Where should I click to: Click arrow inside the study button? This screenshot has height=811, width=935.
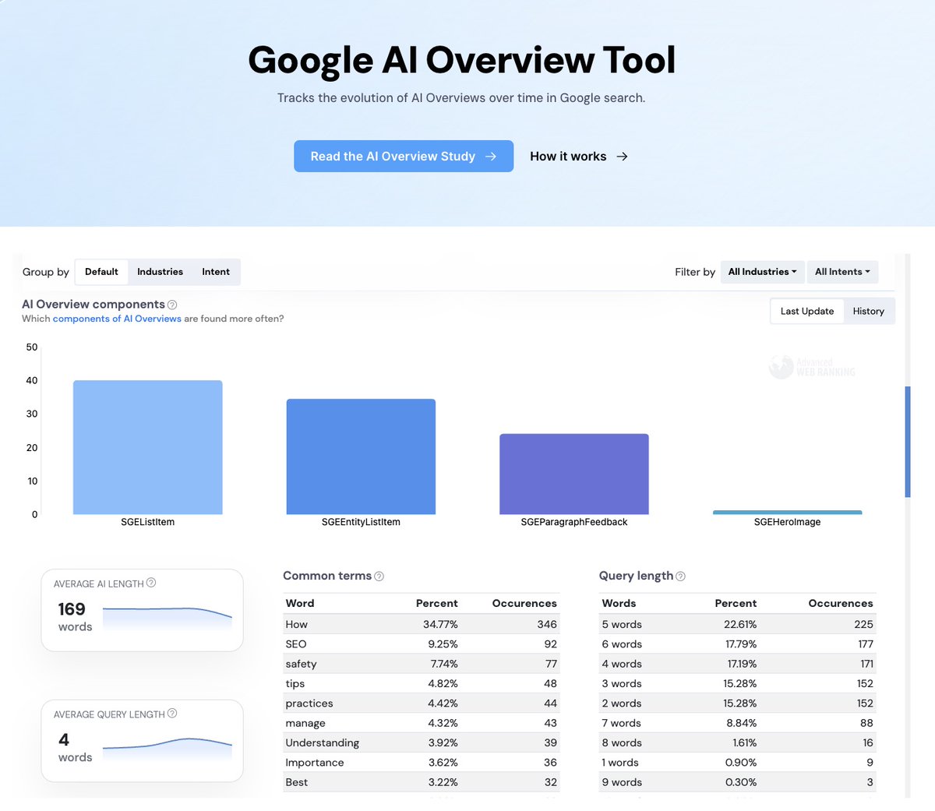click(492, 156)
